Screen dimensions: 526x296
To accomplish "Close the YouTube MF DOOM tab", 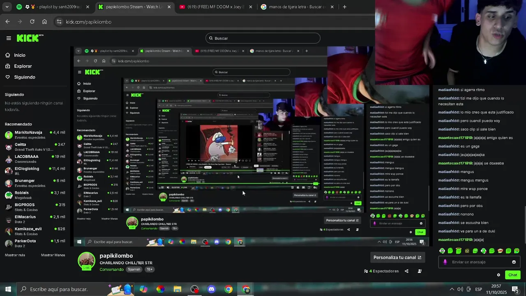I will click(250, 7).
